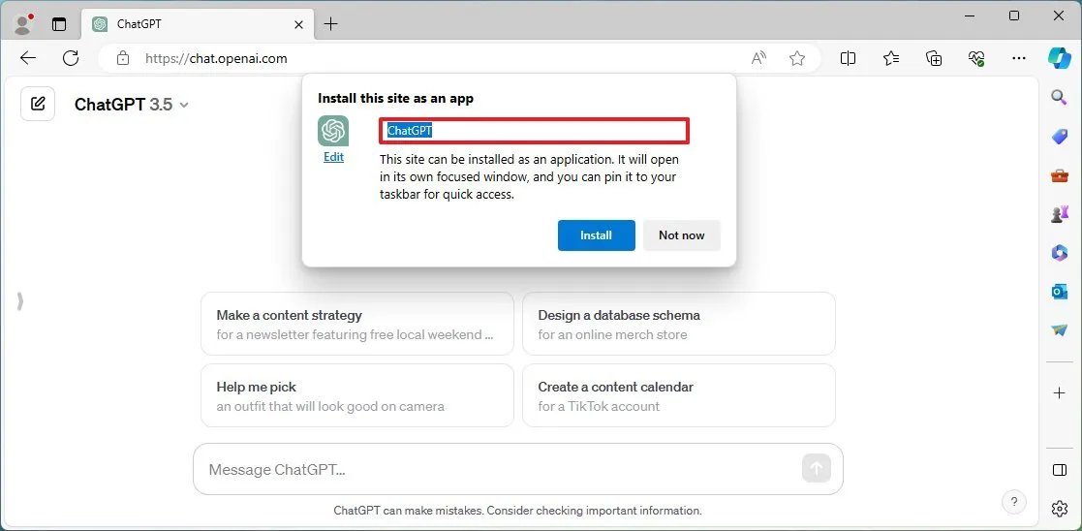
Task: Open sidebar settings gear
Action: pyautogui.click(x=1059, y=509)
